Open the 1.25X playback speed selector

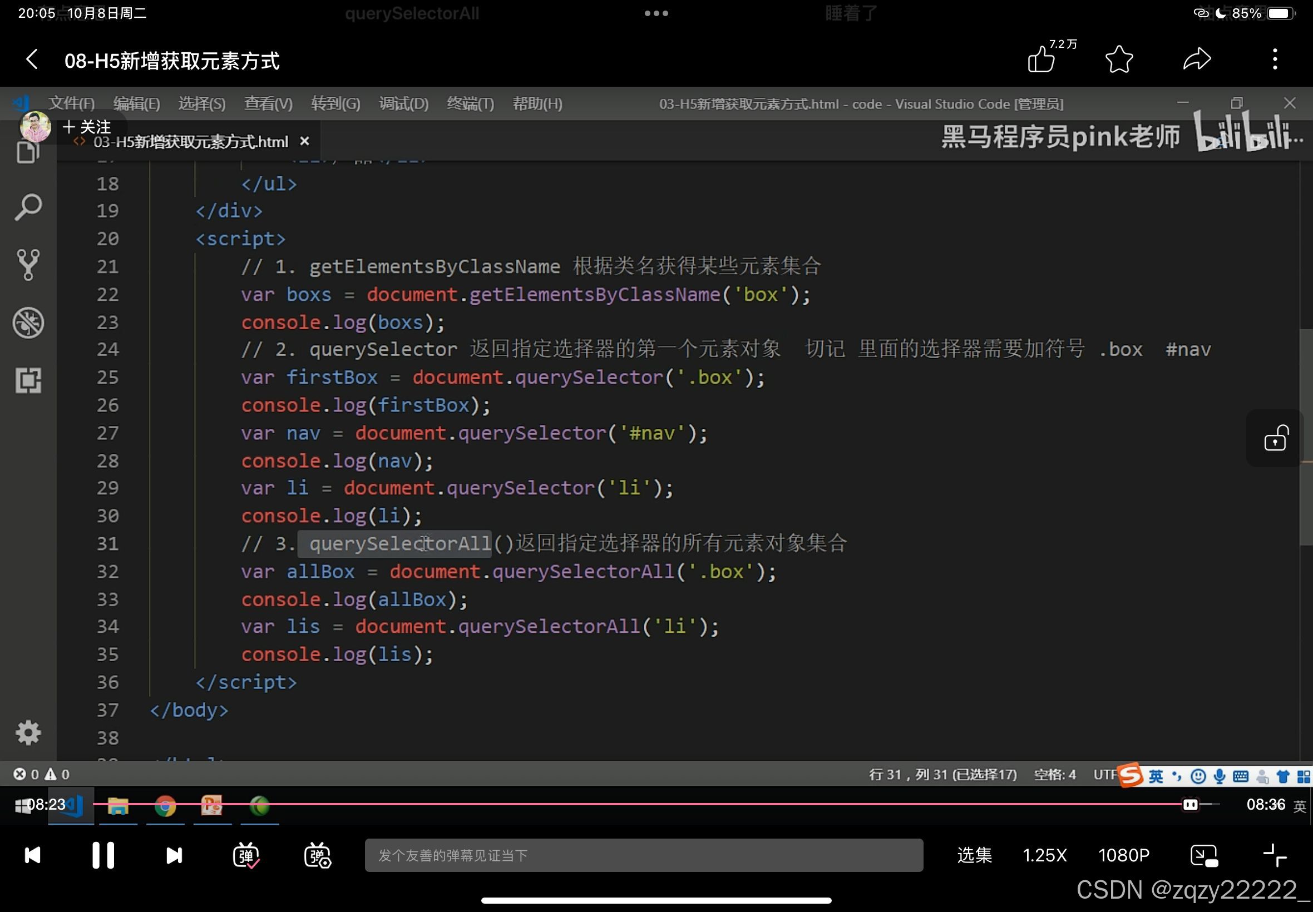coord(1044,855)
